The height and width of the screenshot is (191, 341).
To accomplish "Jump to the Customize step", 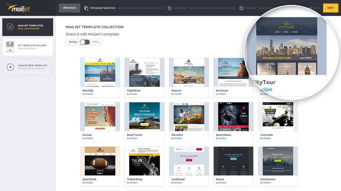I will click(x=180, y=8).
